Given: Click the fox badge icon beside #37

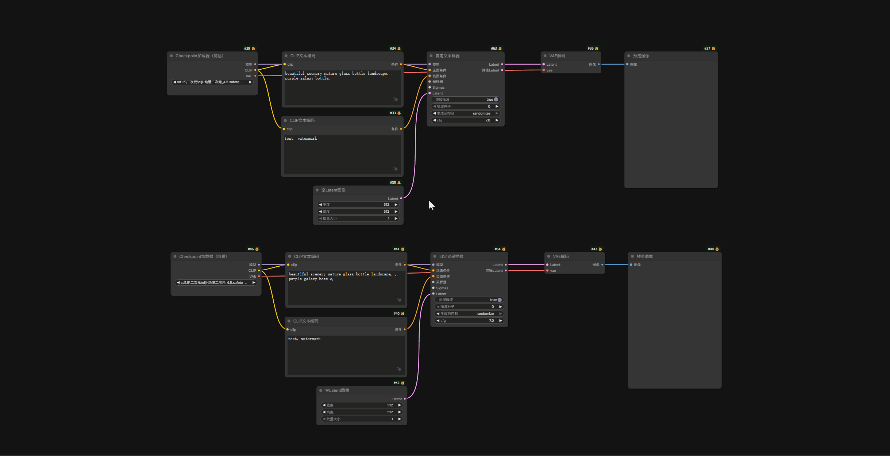Looking at the screenshot, I should coord(713,49).
